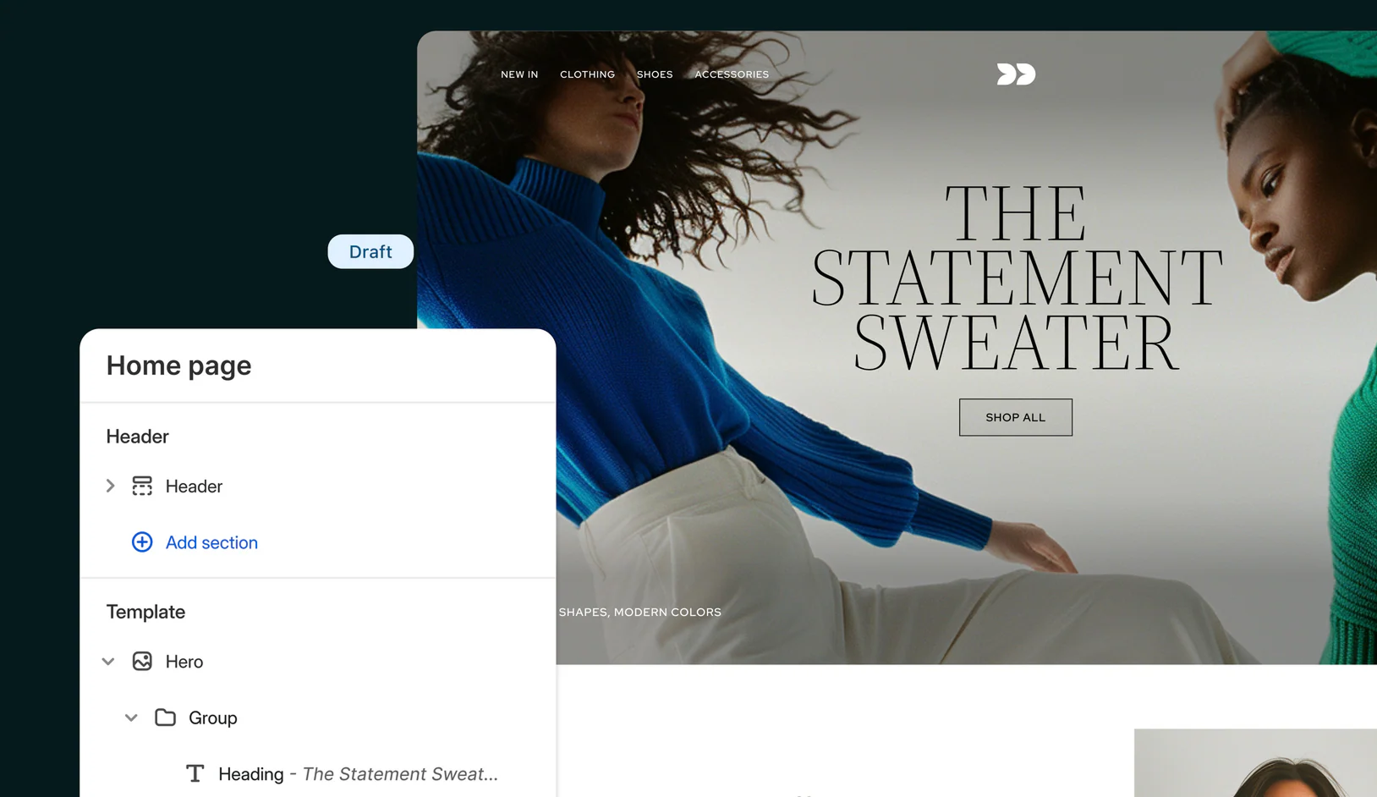Expand the Header section chevron
The height and width of the screenshot is (797, 1377).
tap(110, 486)
